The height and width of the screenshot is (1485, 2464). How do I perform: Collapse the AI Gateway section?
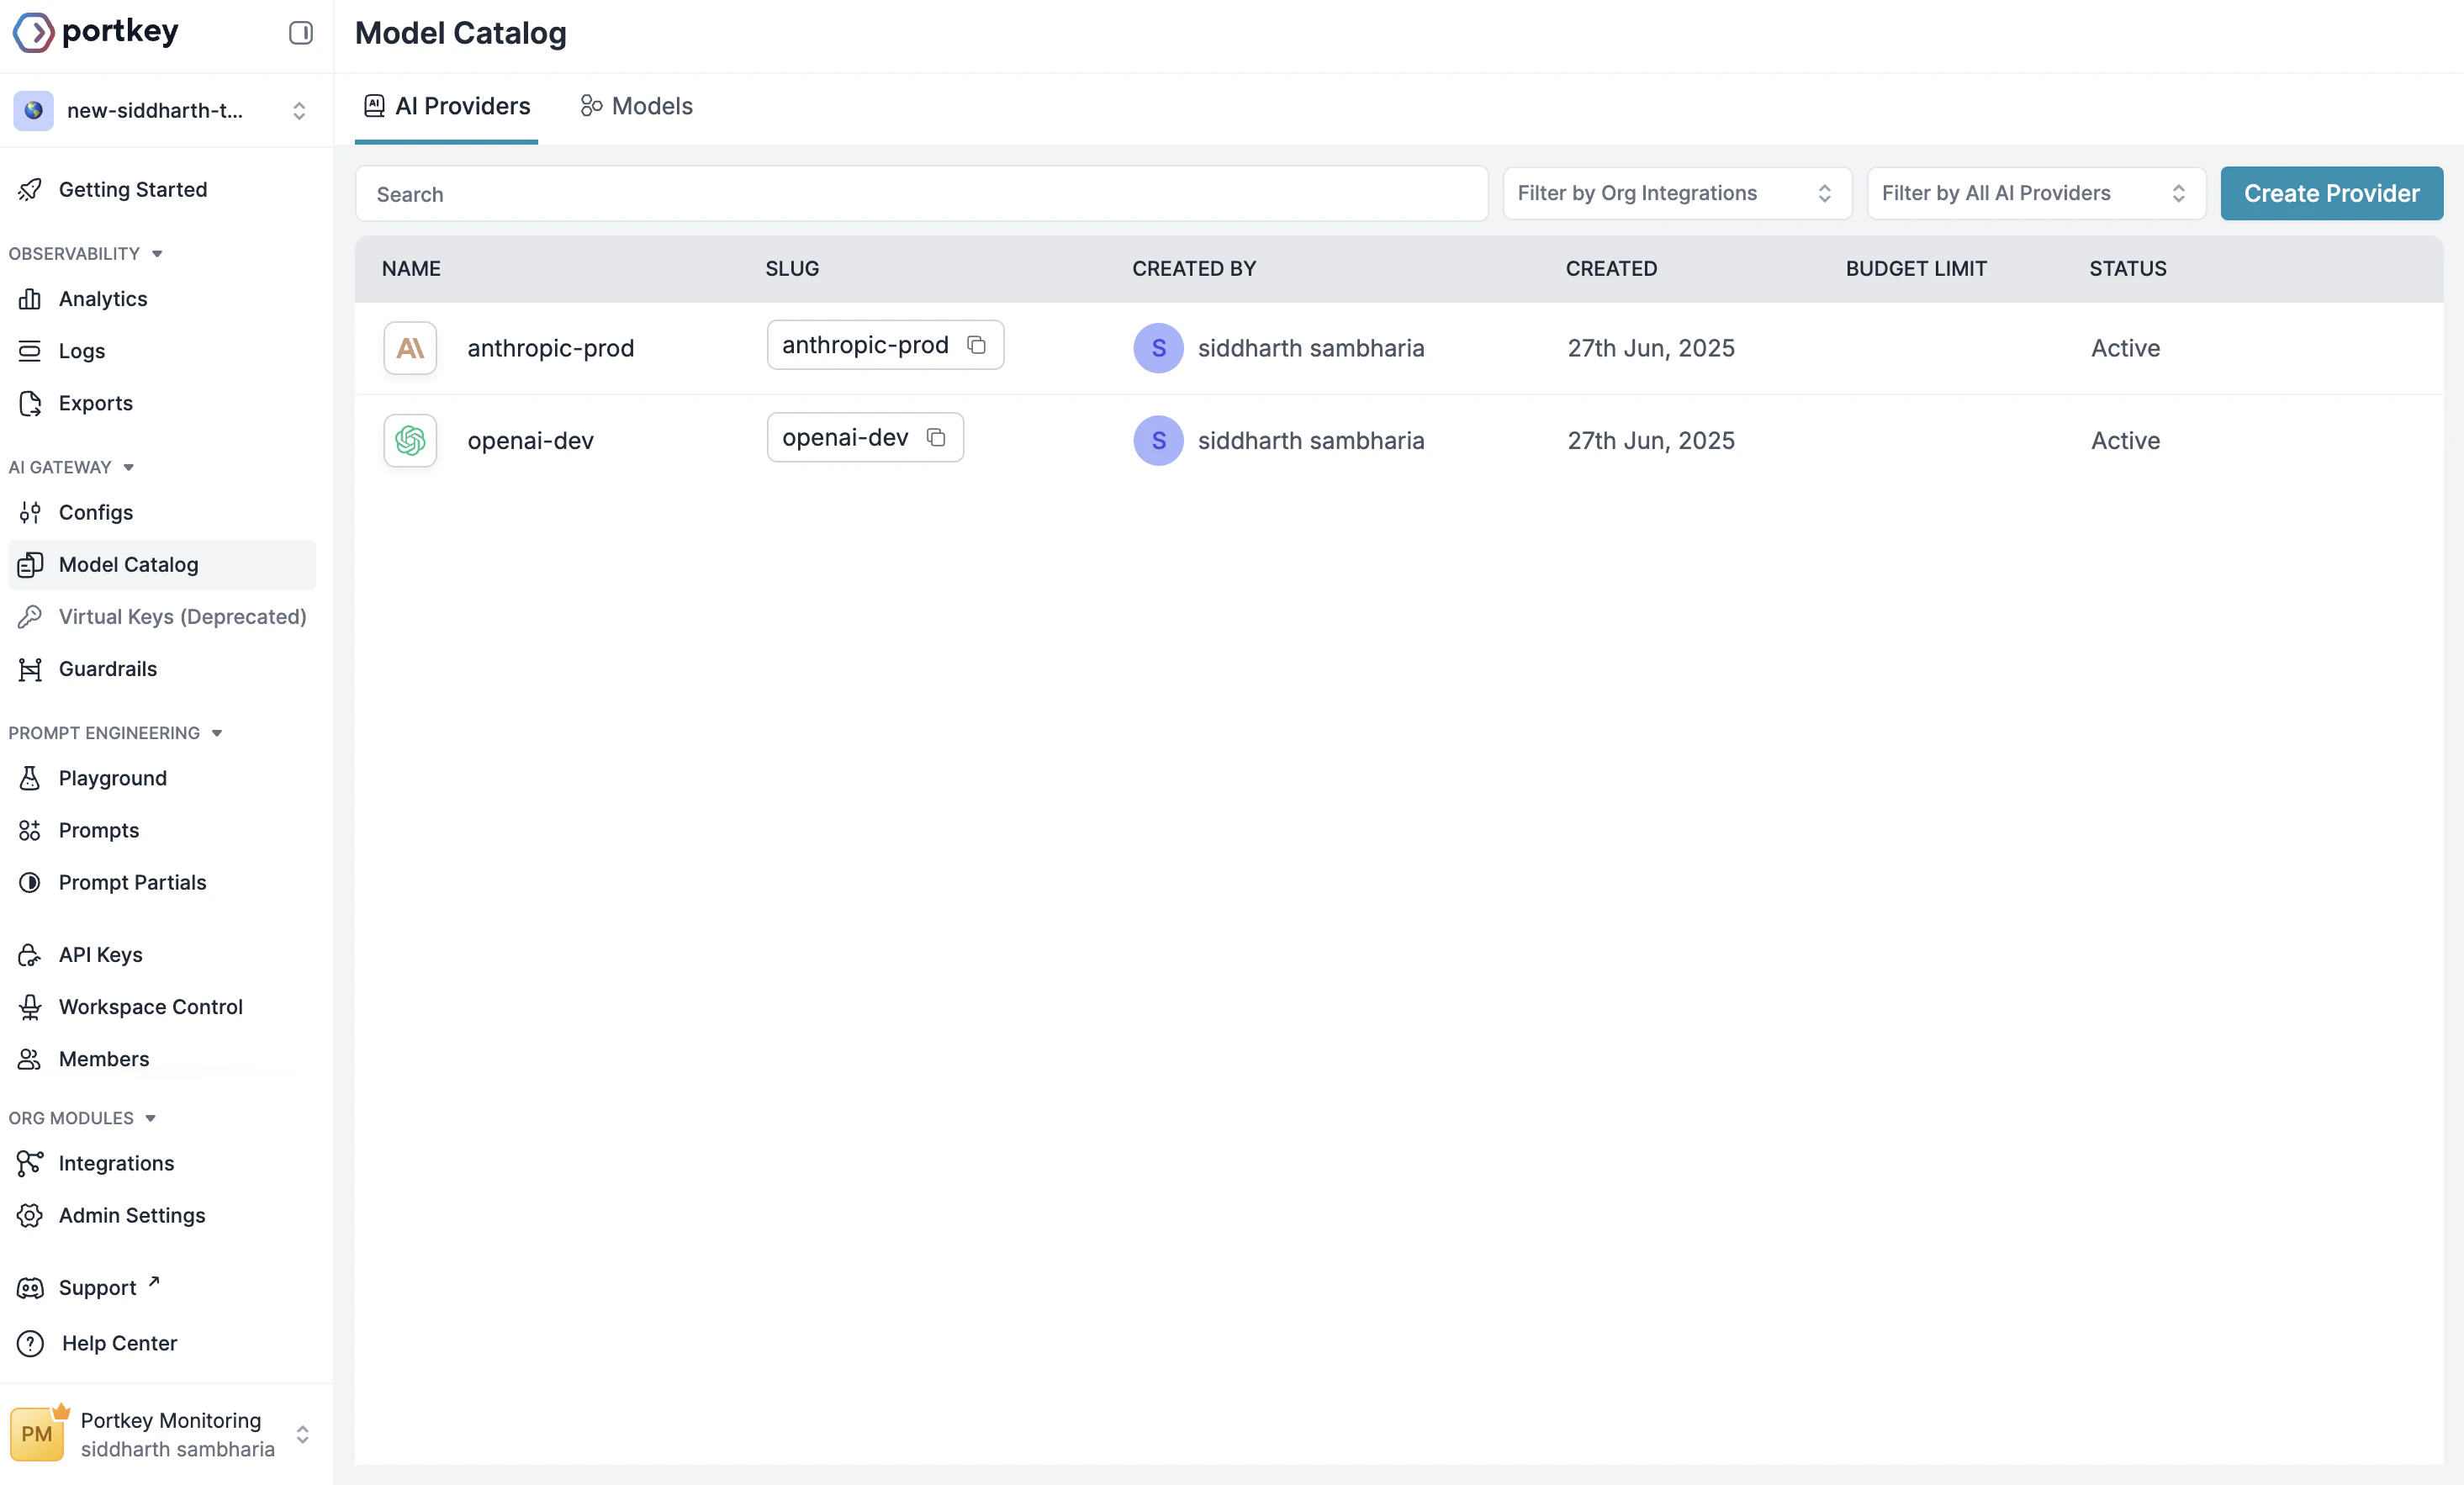click(x=128, y=467)
